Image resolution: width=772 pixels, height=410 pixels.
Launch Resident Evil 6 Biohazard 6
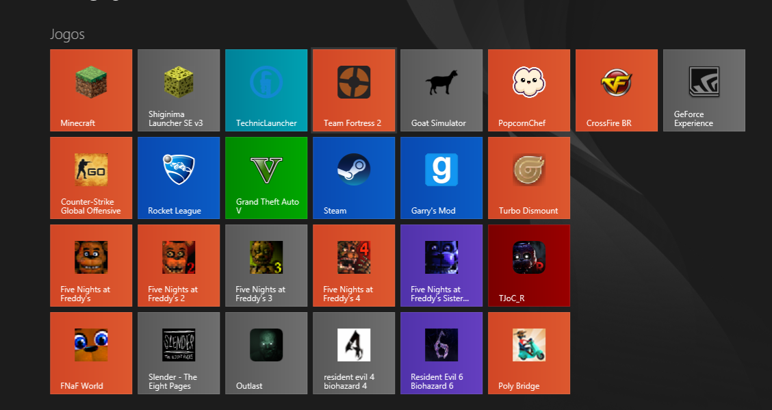(x=441, y=353)
